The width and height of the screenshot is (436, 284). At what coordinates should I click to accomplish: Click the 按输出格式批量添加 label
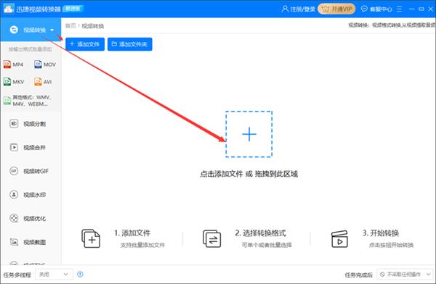coord(31,49)
